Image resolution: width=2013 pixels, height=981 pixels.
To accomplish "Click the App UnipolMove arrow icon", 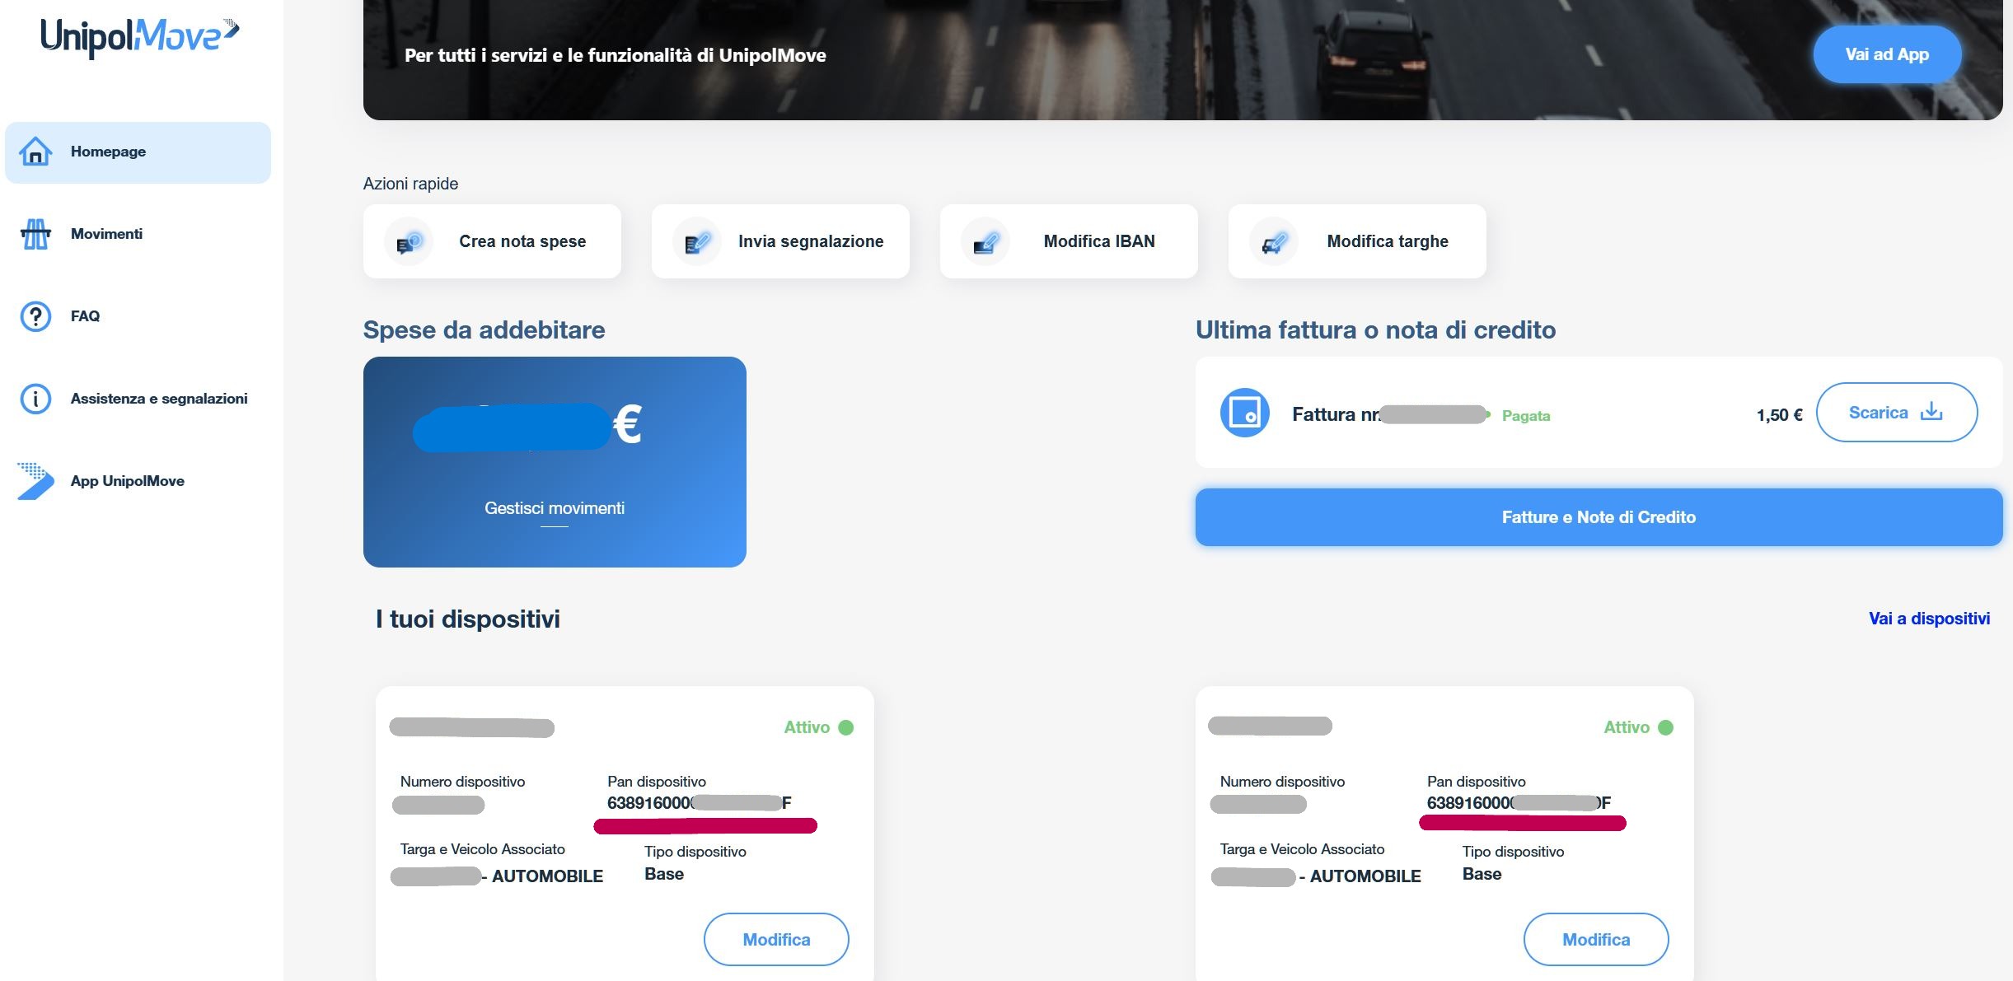I will click(x=35, y=481).
